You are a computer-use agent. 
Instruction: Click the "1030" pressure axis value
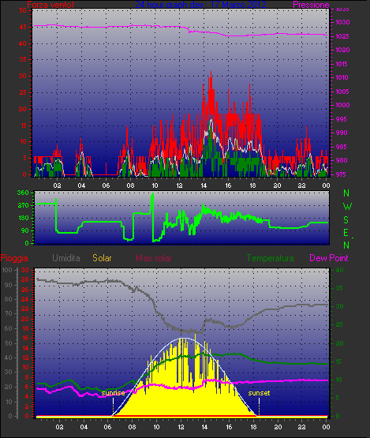pyautogui.click(x=342, y=22)
